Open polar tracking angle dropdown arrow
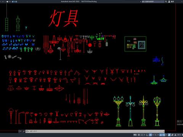 point(153,135)
